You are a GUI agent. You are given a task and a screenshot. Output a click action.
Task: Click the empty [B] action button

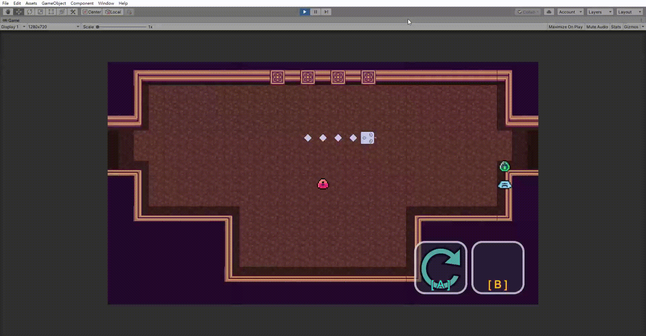click(x=498, y=267)
